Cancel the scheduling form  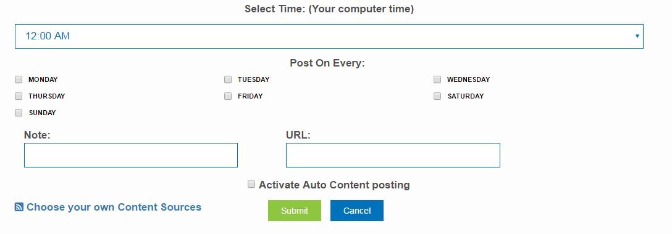357,211
